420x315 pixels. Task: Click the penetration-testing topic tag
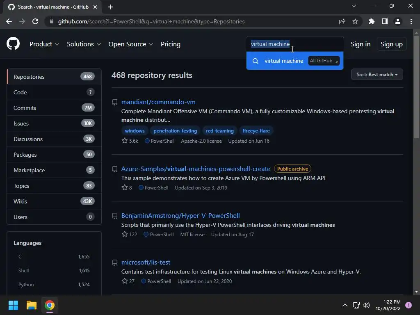[175, 131]
